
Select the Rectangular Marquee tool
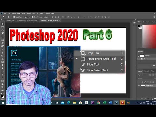[x=2, y=27]
